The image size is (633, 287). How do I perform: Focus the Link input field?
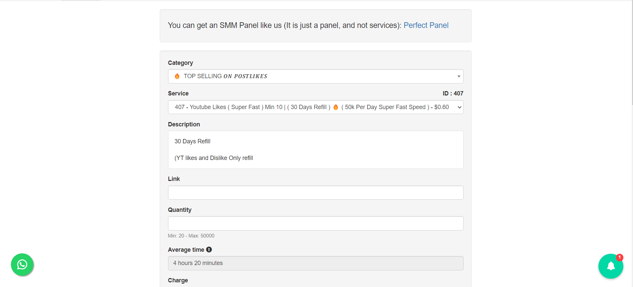click(x=315, y=193)
